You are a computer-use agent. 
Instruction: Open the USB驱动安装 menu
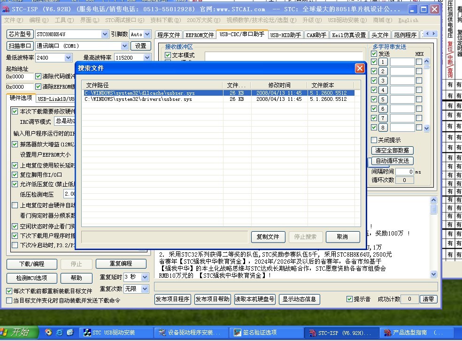point(347,20)
